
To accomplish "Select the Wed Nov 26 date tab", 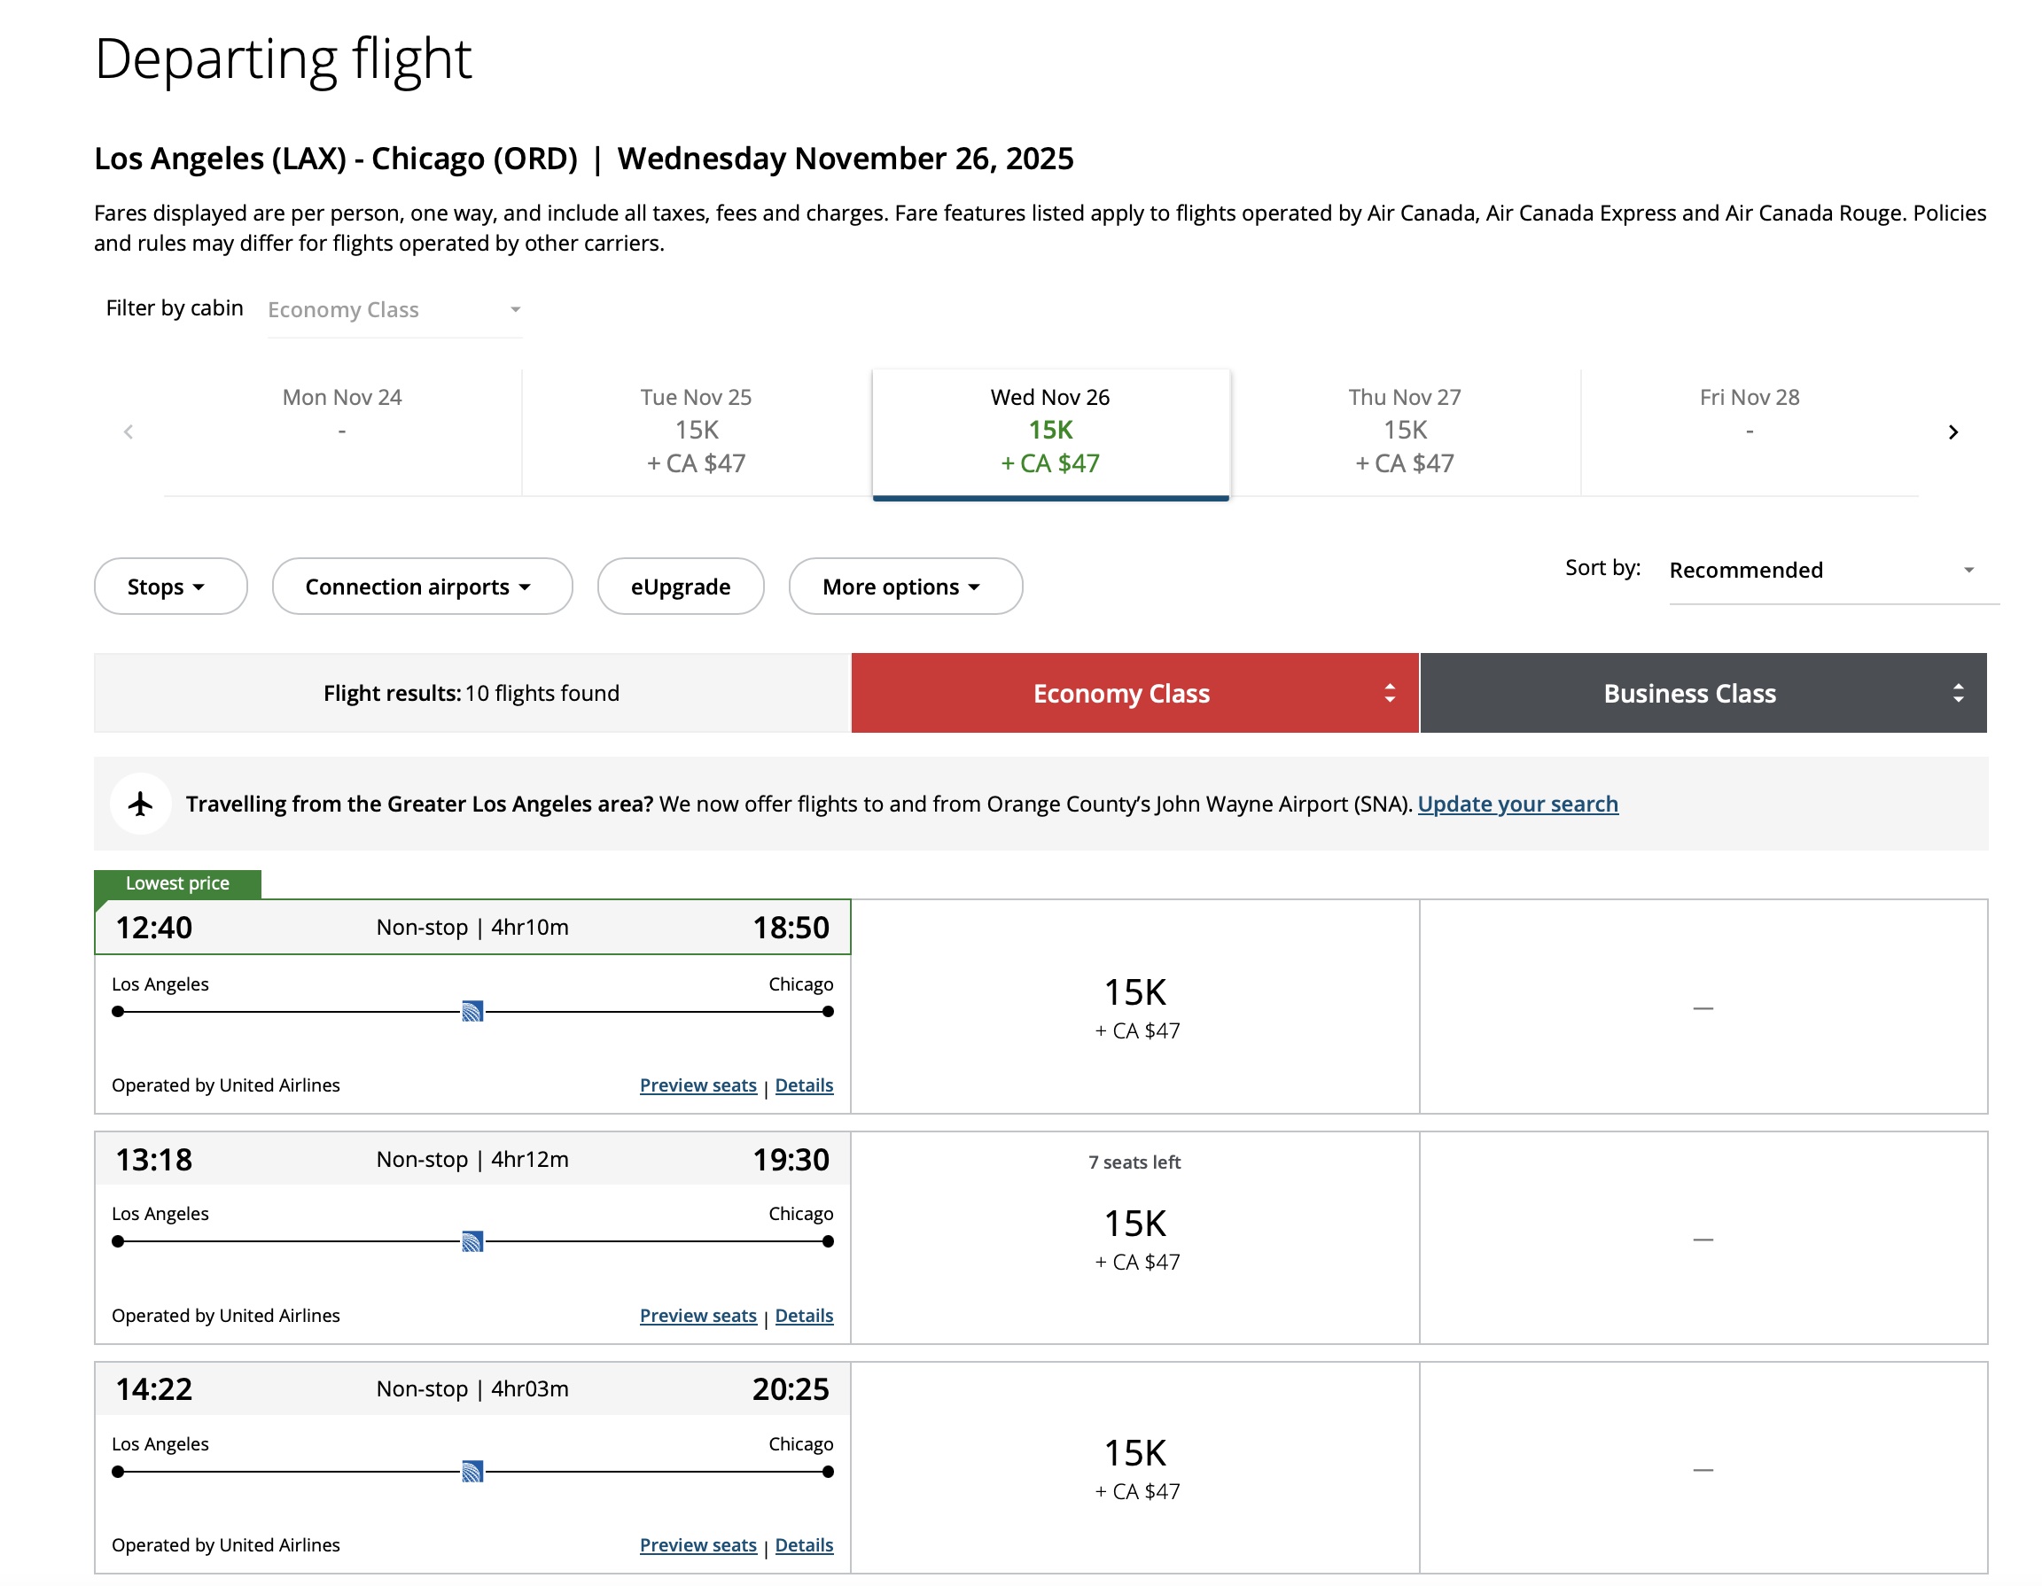I will point(1049,430).
